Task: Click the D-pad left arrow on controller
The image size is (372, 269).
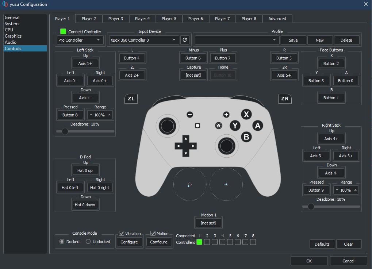Action: 179,146
